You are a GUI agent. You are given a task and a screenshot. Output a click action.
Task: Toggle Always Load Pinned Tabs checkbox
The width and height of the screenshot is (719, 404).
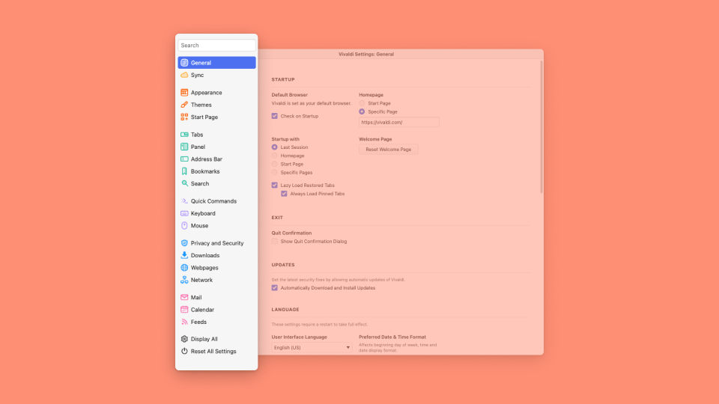point(285,194)
